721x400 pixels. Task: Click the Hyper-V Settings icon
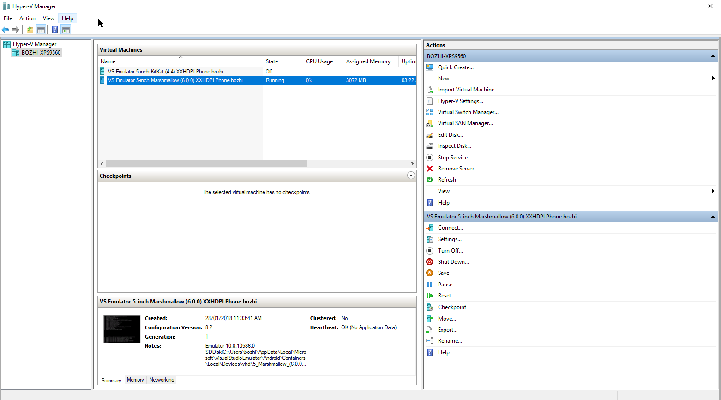coord(430,101)
